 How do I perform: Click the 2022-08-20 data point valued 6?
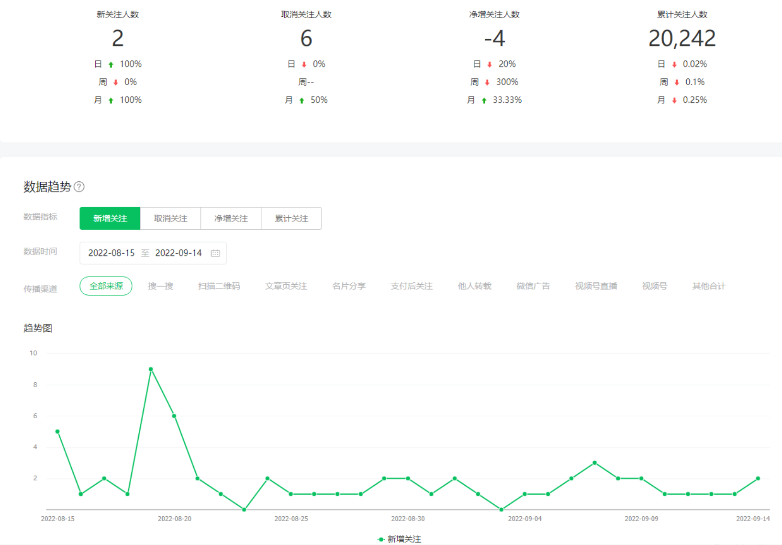click(174, 416)
